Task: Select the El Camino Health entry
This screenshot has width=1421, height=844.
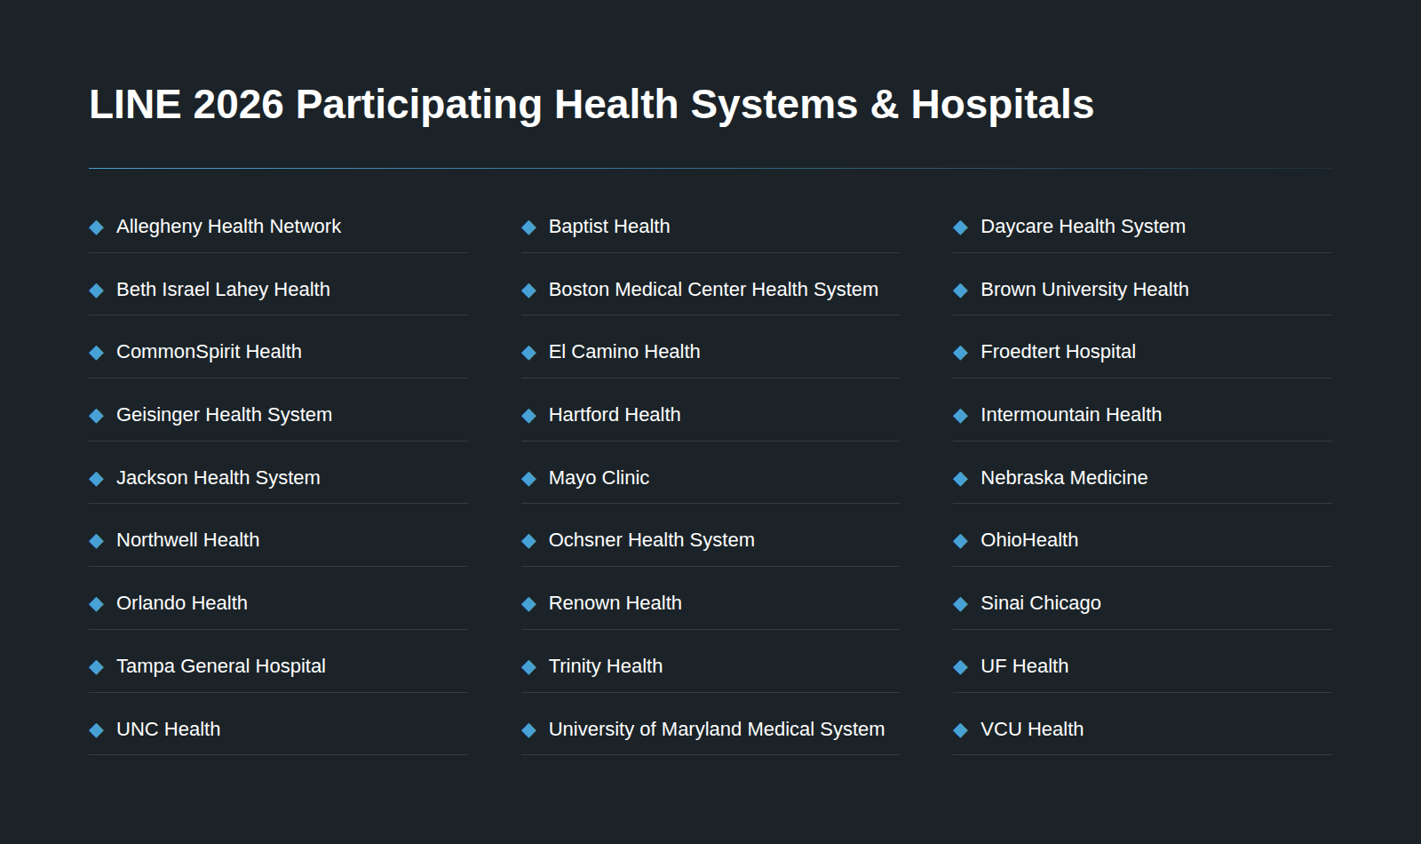Action: [x=710, y=352]
